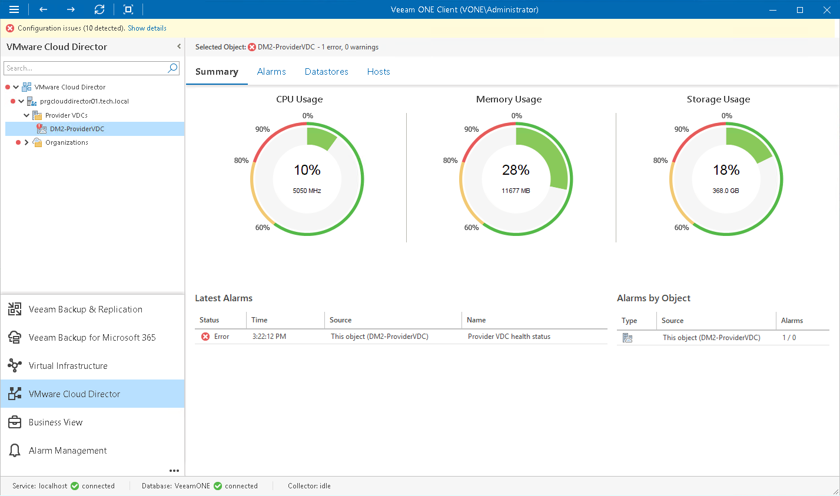840x496 pixels.
Task: Click This object (DM2-ProviderVDC) in Latest Alarms
Action: (380, 337)
